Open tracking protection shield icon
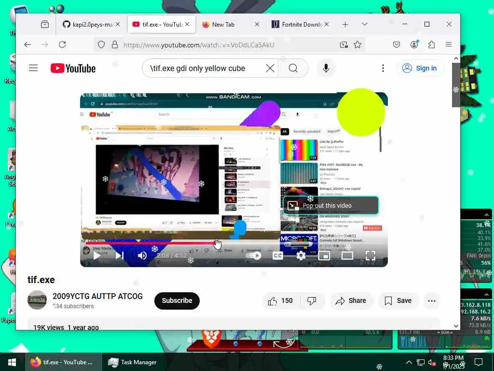 (x=101, y=45)
